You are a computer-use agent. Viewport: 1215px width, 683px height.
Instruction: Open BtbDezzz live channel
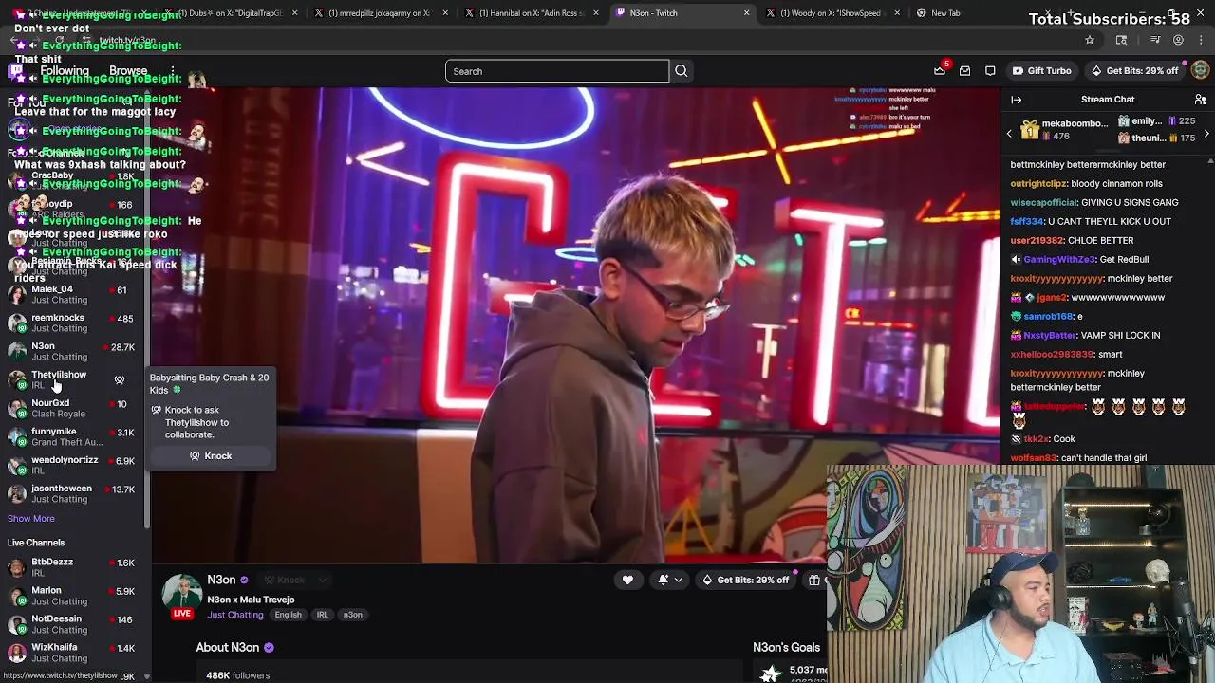71,567
